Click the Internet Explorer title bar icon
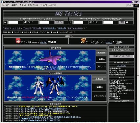The height and width of the screenshot is (123, 140). pyautogui.click(x=2, y=2)
